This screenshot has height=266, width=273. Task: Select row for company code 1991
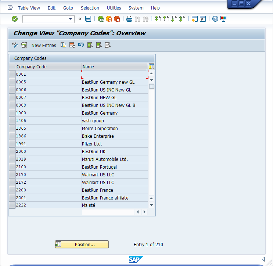(12, 144)
